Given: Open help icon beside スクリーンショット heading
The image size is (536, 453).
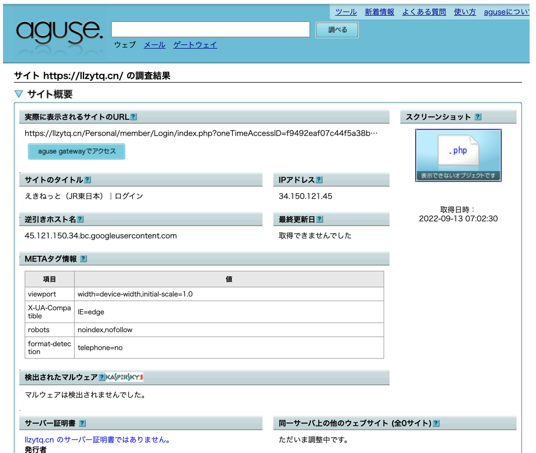Looking at the screenshot, I should [478, 116].
